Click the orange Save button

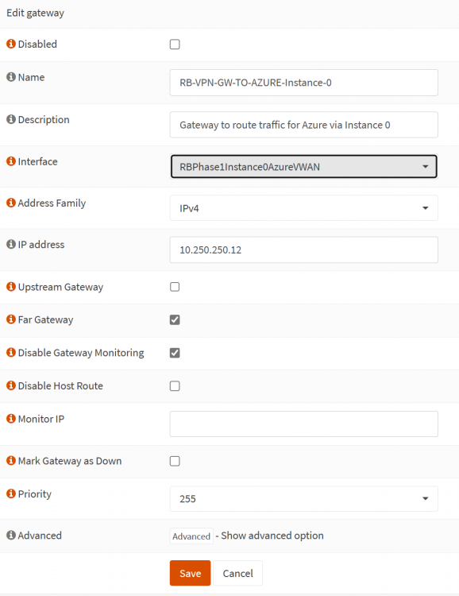[x=190, y=573]
